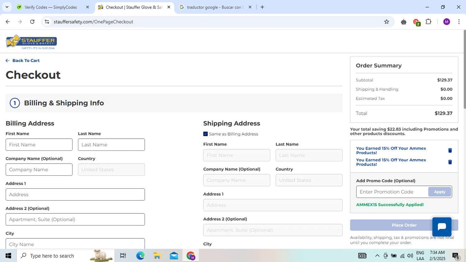The height and width of the screenshot is (262, 466).
Task: Open the tab search dropdown arrow
Action: pos(7,7)
